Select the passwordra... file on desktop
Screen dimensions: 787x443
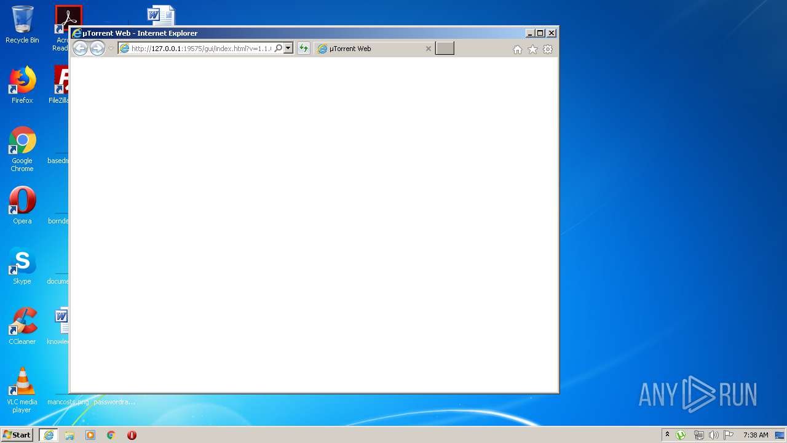point(114,402)
